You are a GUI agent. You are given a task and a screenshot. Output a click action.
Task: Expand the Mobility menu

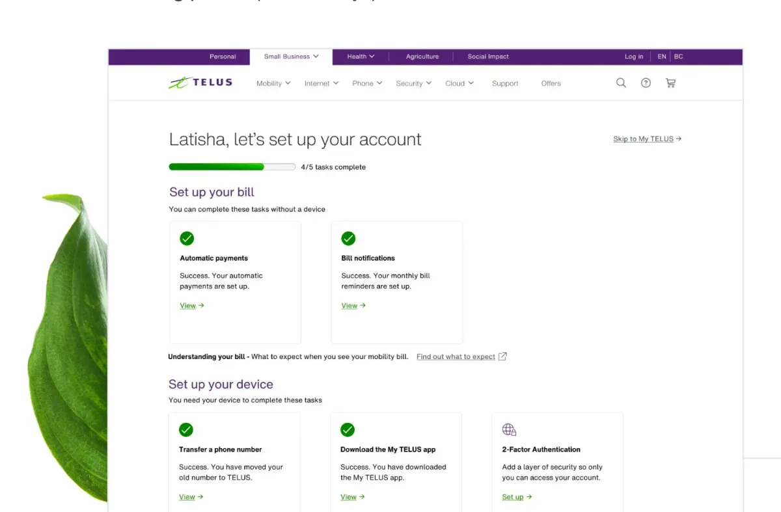point(273,83)
